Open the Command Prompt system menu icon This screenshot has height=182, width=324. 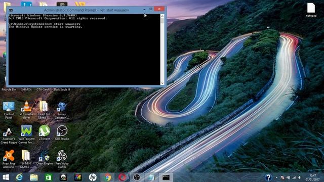(11, 10)
